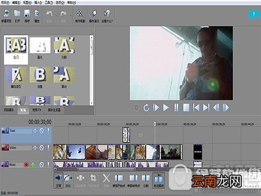Click horizontal timeline scrollbar thumb

pyautogui.click(x=106, y=169)
